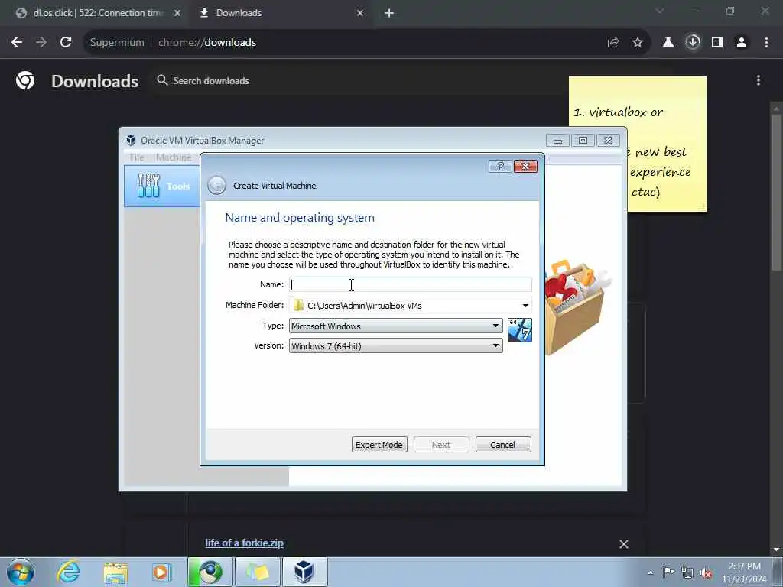Click the browser back arrow
The width and height of the screenshot is (783, 587).
(17, 43)
